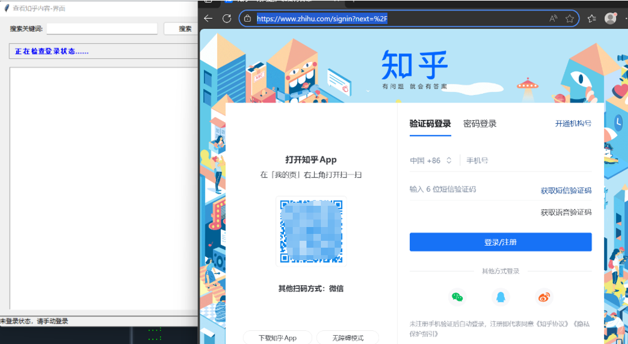Add page to favorites star

click(x=570, y=18)
